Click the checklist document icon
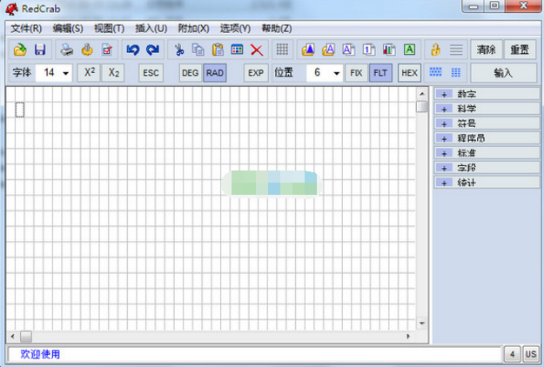 pos(107,50)
